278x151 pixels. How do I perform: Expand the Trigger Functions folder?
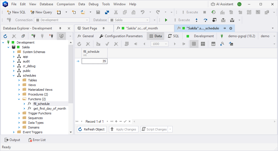(x=19, y=113)
